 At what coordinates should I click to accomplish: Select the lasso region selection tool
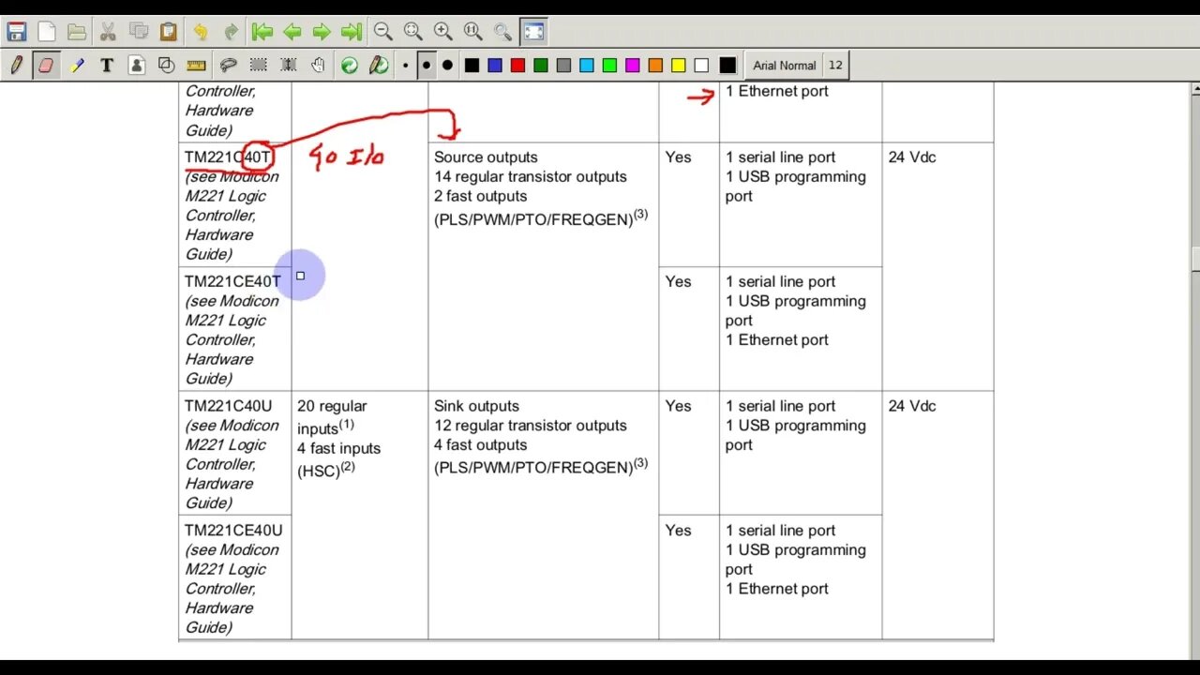click(228, 66)
